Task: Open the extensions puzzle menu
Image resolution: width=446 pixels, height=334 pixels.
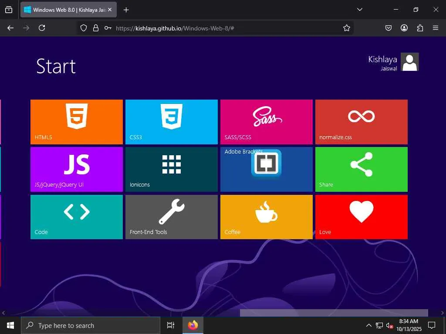Action: [420, 28]
